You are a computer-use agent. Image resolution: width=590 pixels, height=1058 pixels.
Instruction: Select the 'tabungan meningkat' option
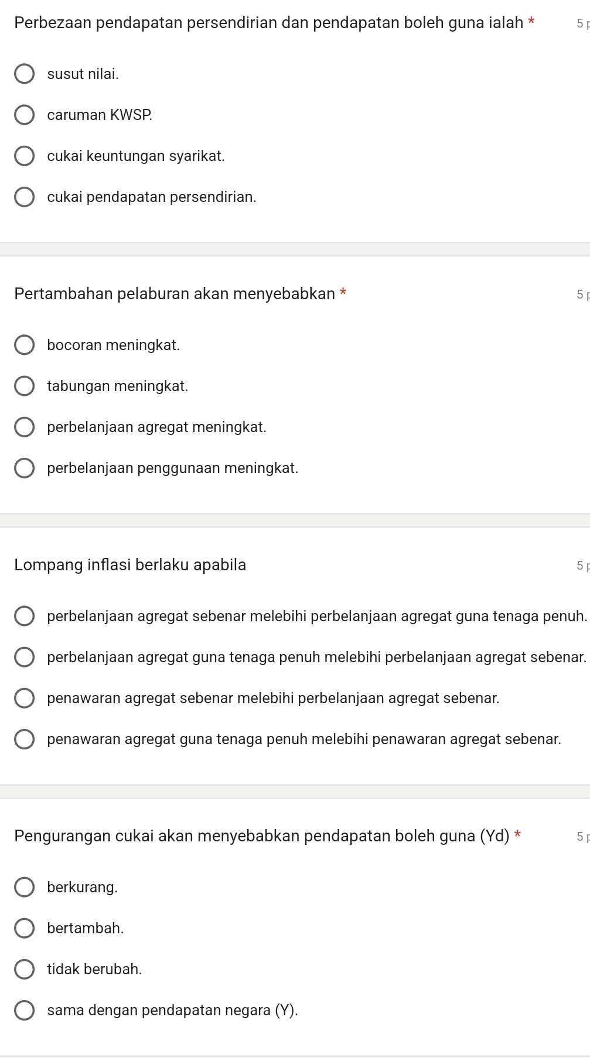(x=24, y=386)
